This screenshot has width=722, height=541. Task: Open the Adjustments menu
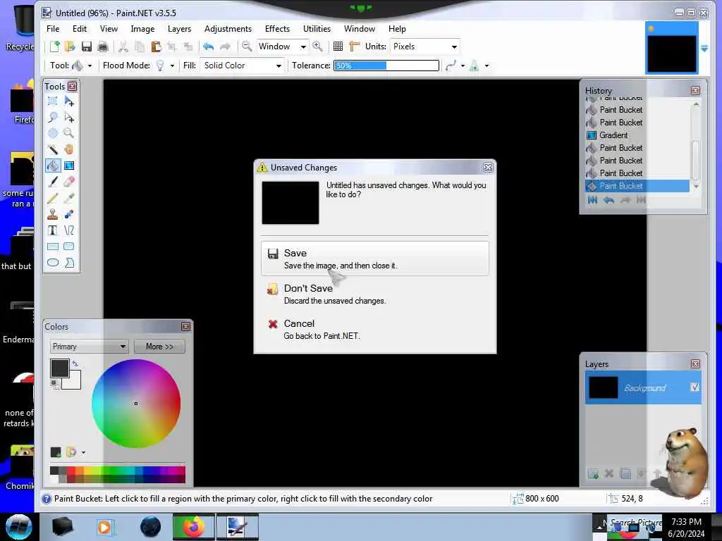pyautogui.click(x=228, y=28)
